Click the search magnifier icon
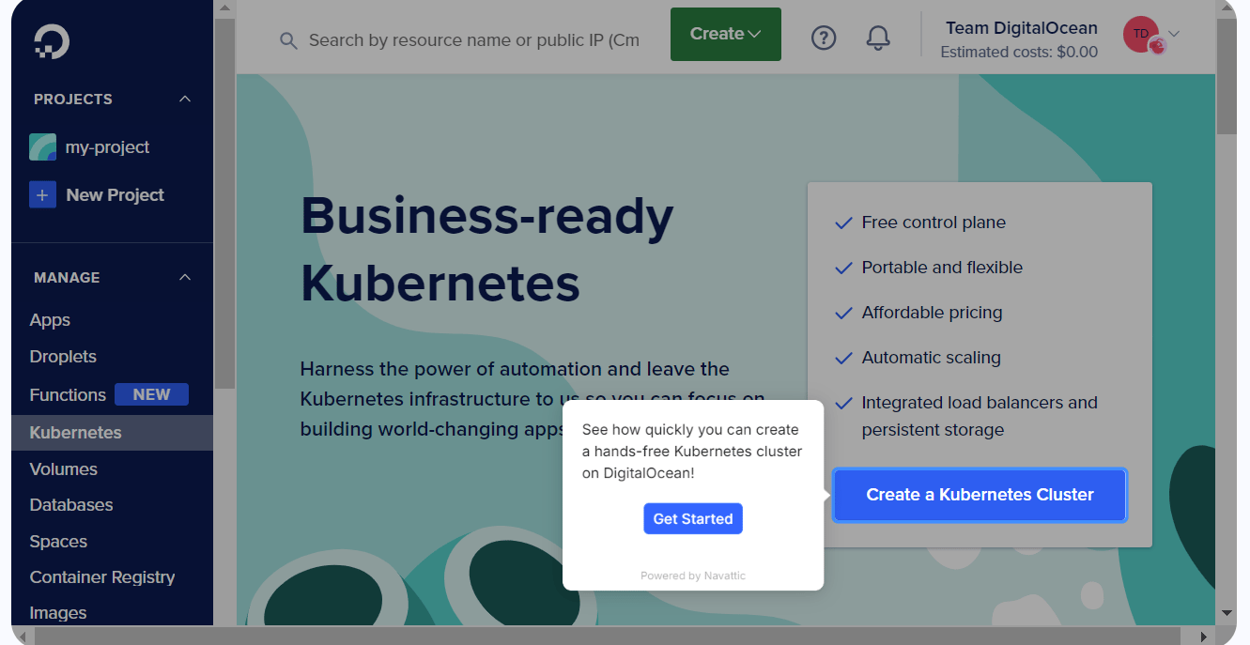Screen dimensions: 1250x645 (289, 40)
